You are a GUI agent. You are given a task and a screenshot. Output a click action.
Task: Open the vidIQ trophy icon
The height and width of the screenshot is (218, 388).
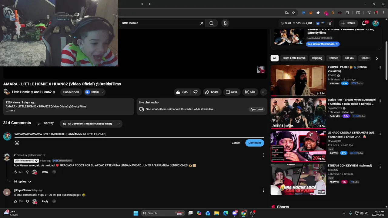pyautogui.click(x=330, y=23)
